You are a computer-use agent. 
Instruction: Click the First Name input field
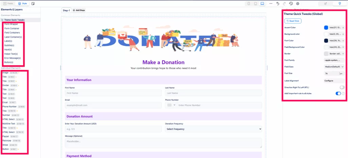click(113, 93)
